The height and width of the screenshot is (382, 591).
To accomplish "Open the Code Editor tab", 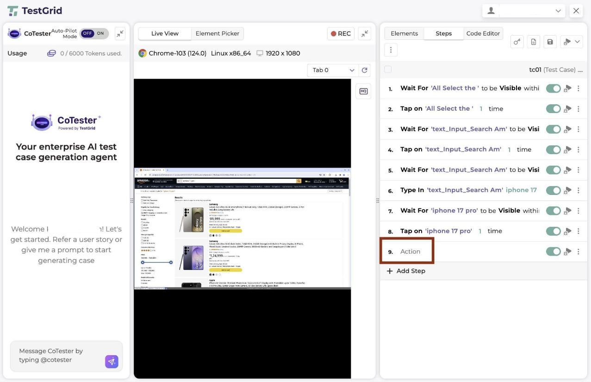I will 483,33.
